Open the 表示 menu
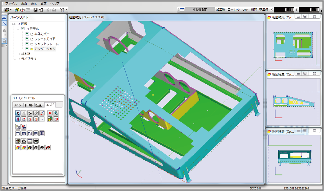 click(34, 3)
